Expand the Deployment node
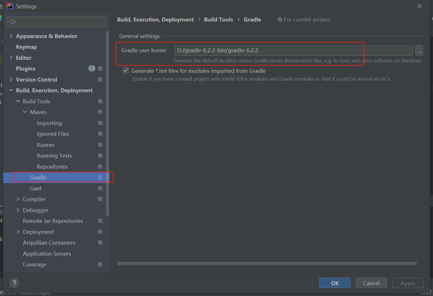 click(x=18, y=232)
